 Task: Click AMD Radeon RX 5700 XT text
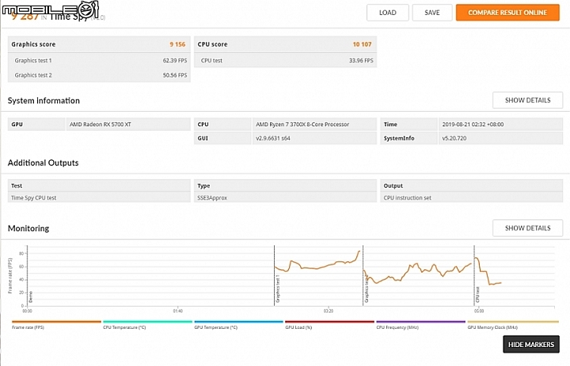coord(101,124)
